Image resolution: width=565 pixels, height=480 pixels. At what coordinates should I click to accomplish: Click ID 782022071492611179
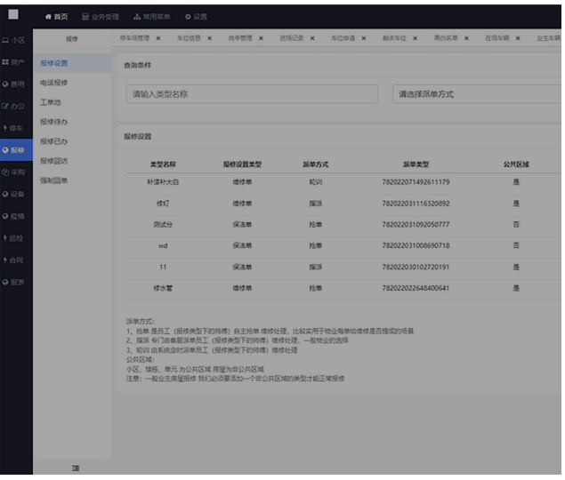pyautogui.click(x=416, y=182)
